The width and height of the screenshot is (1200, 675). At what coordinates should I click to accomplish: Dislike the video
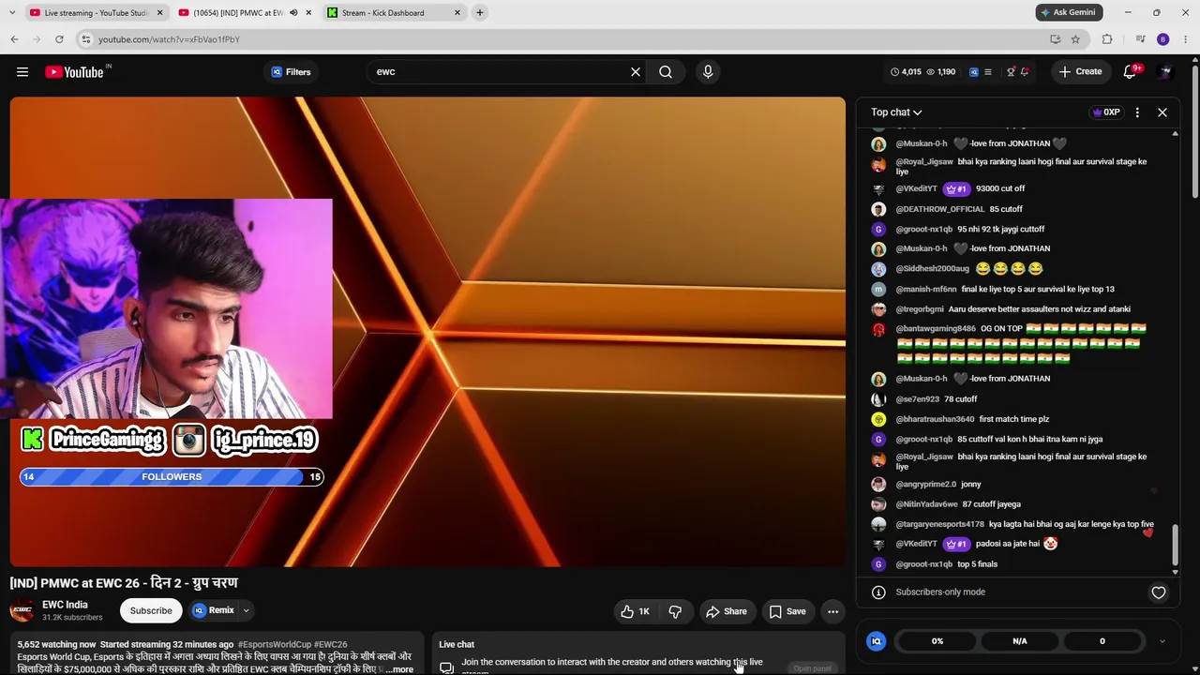[x=675, y=611]
